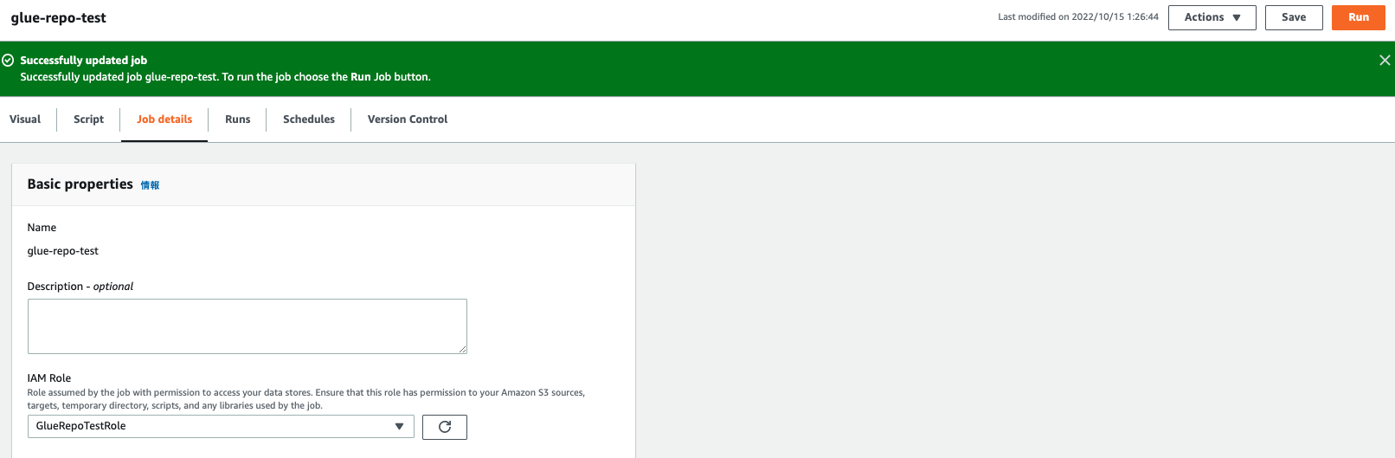The width and height of the screenshot is (1395, 458).
Task: Dismiss the success notification banner
Action: click(x=1385, y=60)
